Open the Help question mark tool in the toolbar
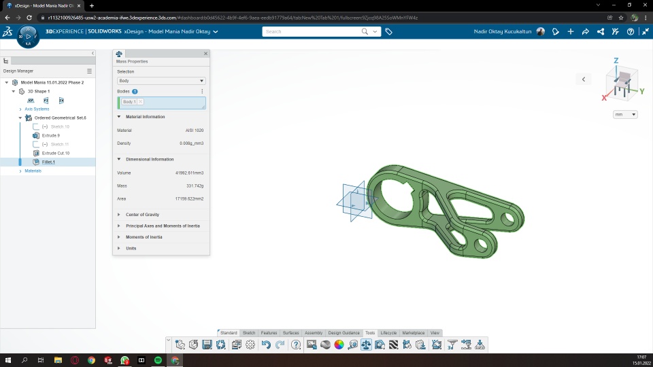The image size is (653, 367). (x=296, y=345)
